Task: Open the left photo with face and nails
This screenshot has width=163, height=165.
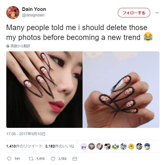Action: (x=45, y=90)
